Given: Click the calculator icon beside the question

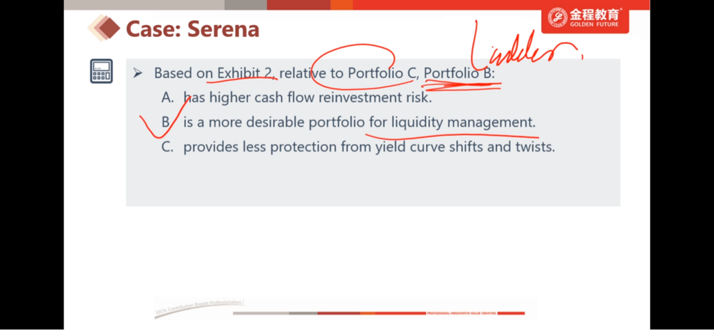Looking at the screenshot, I should pyautogui.click(x=101, y=71).
